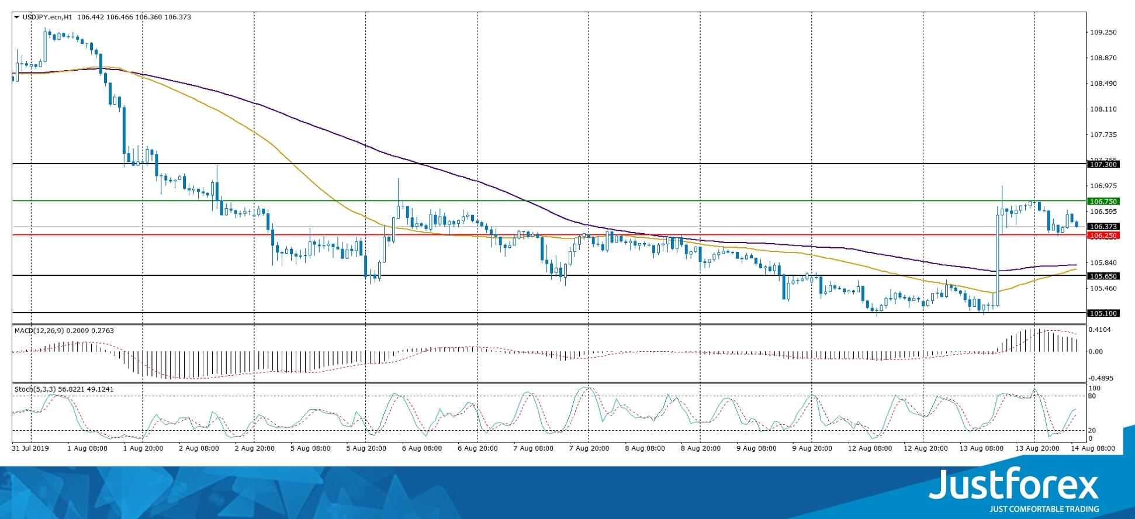Click the green 106.750 level price tag
Screen dimensions: 1135x519
[1103, 201]
